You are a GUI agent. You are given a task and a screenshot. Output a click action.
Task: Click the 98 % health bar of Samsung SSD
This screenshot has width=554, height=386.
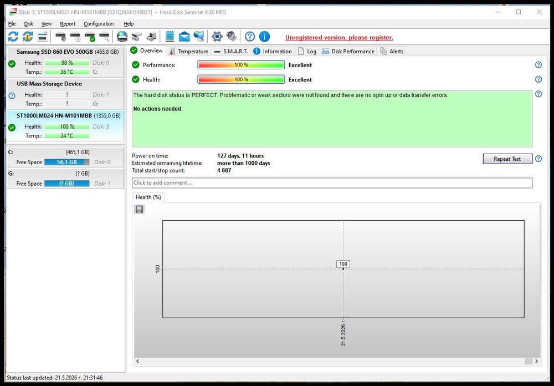(x=67, y=63)
